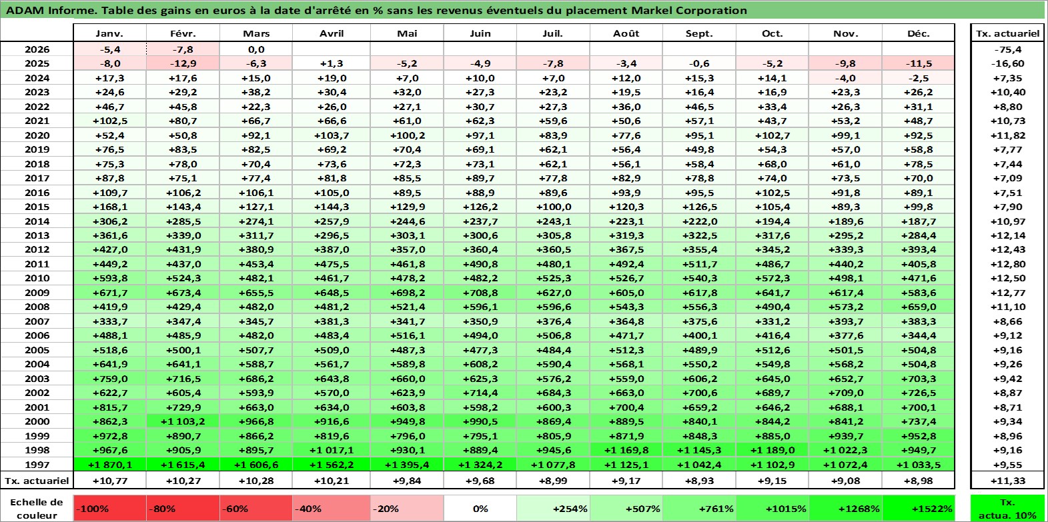
Task: Select the Oct. 1998 cell showing +1 189,0
Action: coord(772,450)
